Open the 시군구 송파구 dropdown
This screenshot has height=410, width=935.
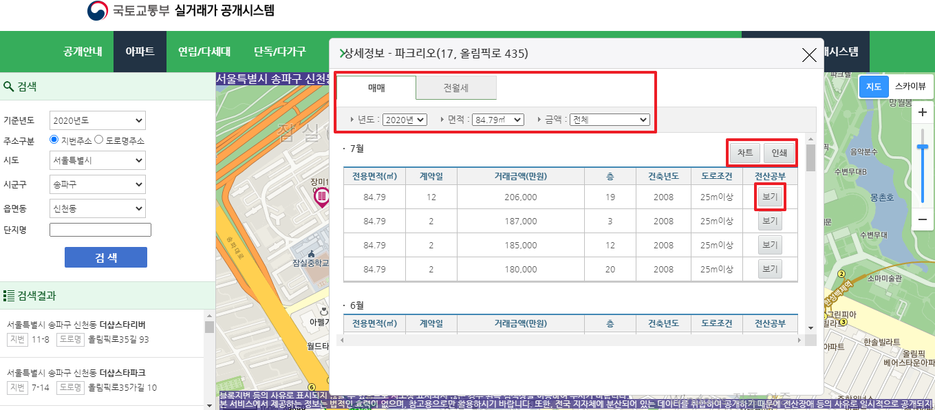98,185
